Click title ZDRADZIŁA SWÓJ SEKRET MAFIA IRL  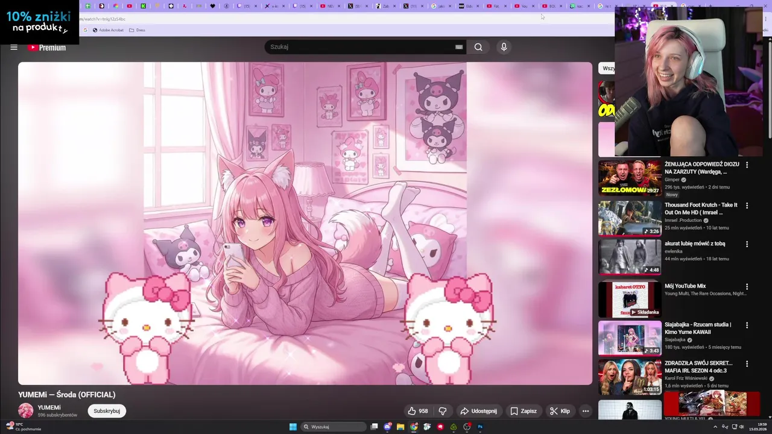pos(698,366)
